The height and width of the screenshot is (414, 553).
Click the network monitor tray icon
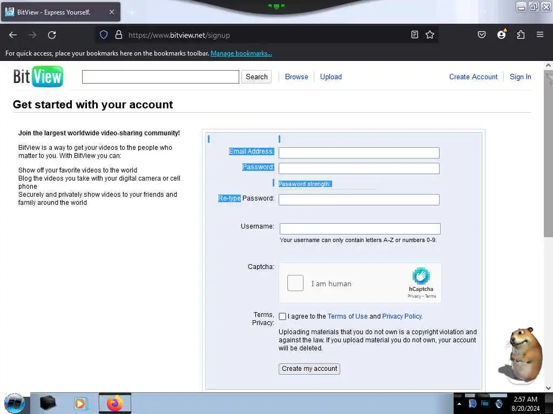point(485,403)
